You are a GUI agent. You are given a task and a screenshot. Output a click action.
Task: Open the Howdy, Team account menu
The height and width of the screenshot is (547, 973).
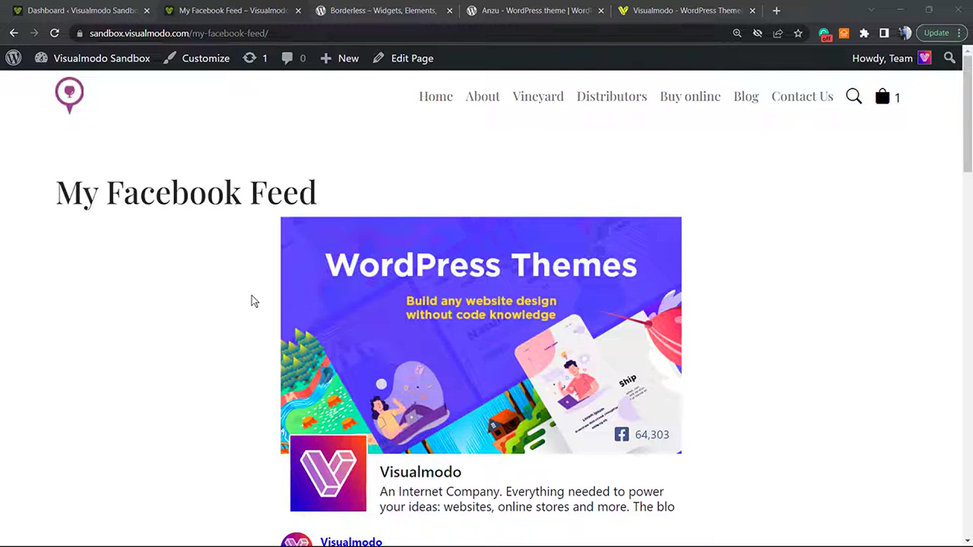click(891, 58)
